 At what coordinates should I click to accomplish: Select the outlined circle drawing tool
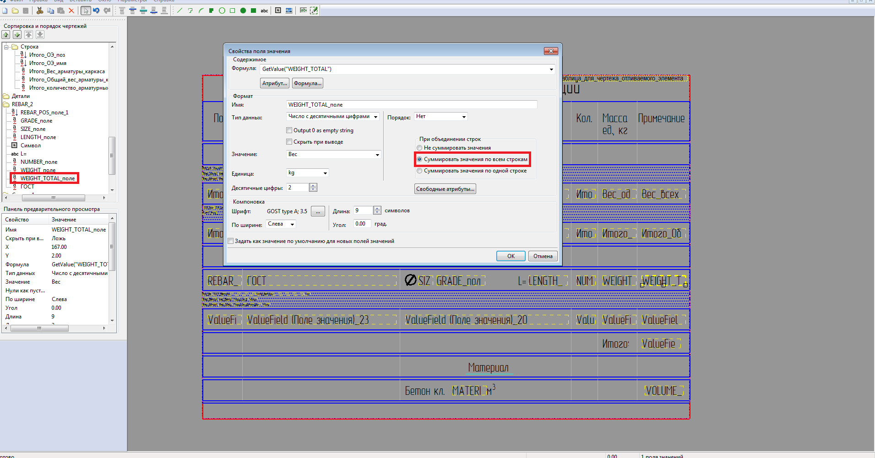pyautogui.click(x=222, y=11)
